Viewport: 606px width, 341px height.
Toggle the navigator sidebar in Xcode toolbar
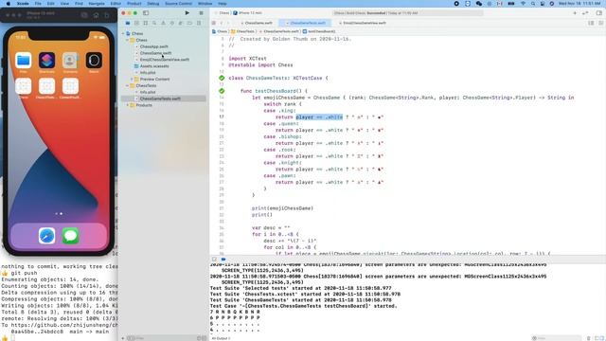pyautogui.click(x=146, y=12)
